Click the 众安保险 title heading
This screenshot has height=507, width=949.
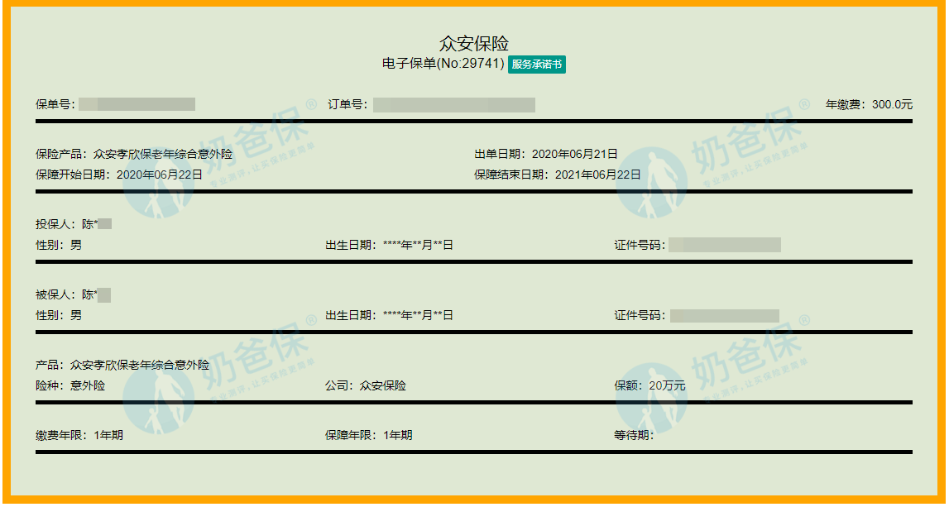point(474,44)
